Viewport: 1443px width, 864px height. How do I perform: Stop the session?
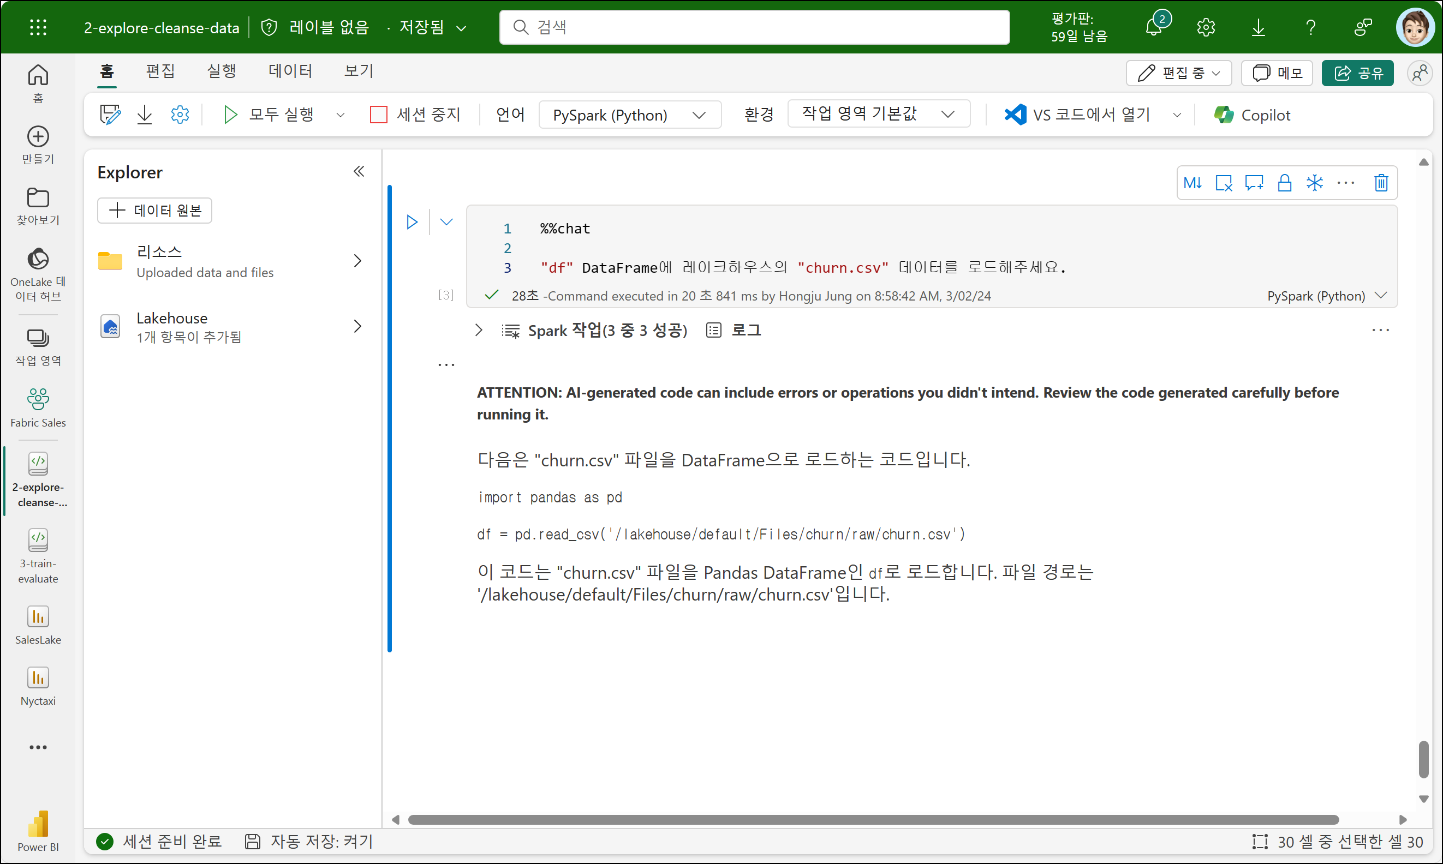click(x=415, y=115)
